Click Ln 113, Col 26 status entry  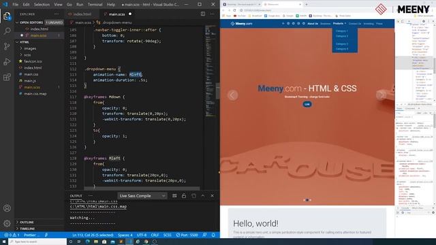click(93, 235)
